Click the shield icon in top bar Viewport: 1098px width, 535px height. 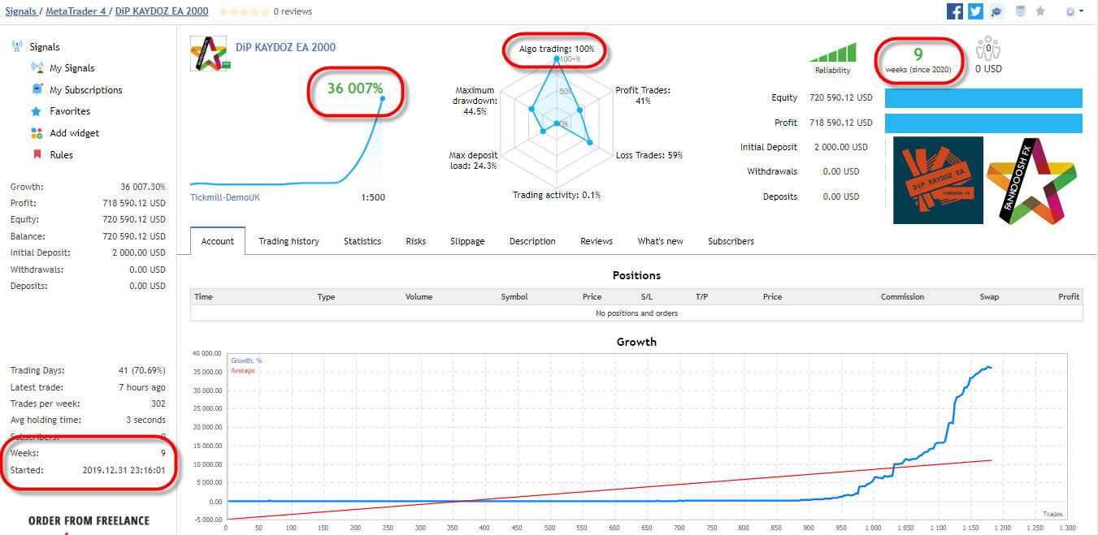pyautogui.click(x=1021, y=11)
